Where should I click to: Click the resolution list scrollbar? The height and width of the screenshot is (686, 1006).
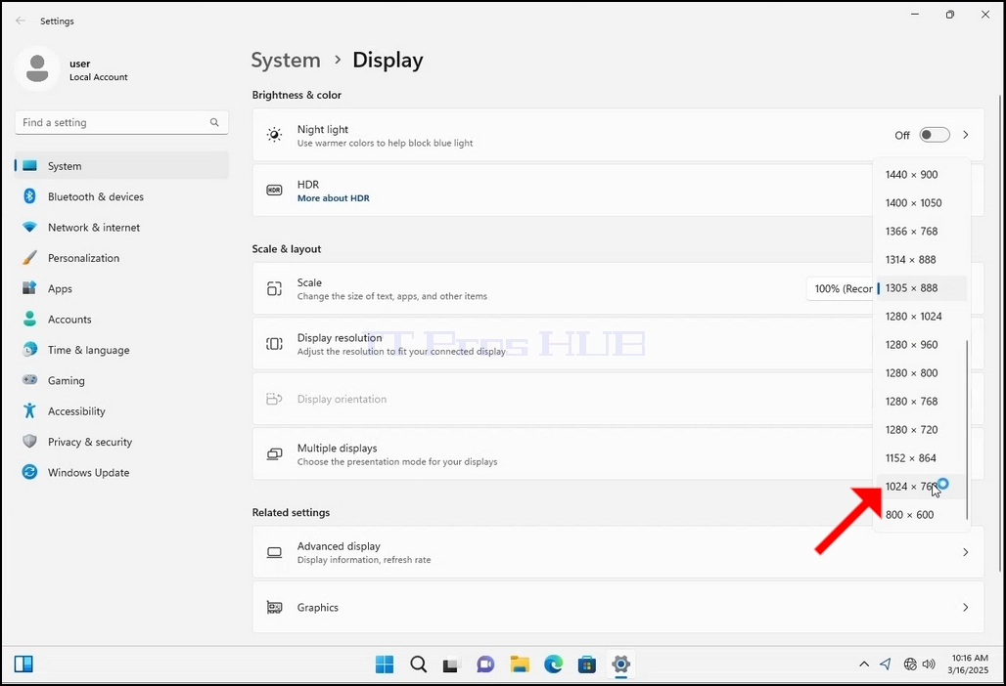pyautogui.click(x=967, y=430)
